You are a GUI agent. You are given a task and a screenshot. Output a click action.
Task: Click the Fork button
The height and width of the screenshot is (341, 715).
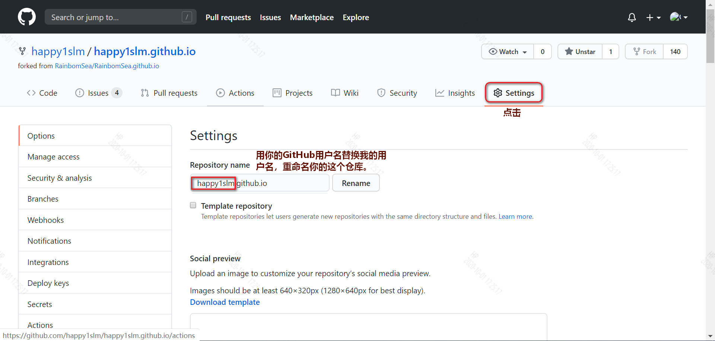coord(645,51)
